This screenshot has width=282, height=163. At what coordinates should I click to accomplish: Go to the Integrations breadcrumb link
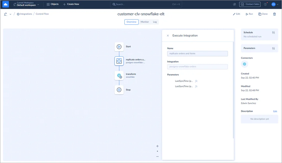[x=25, y=14]
